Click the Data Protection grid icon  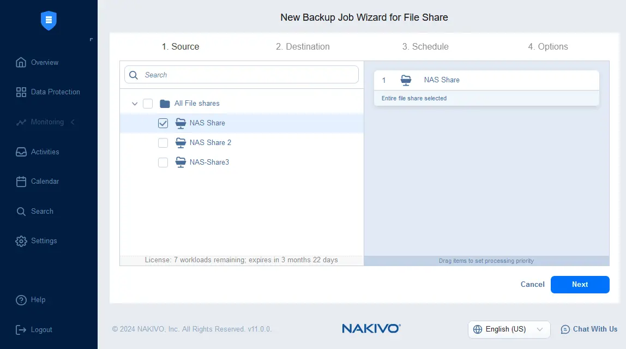coord(21,92)
